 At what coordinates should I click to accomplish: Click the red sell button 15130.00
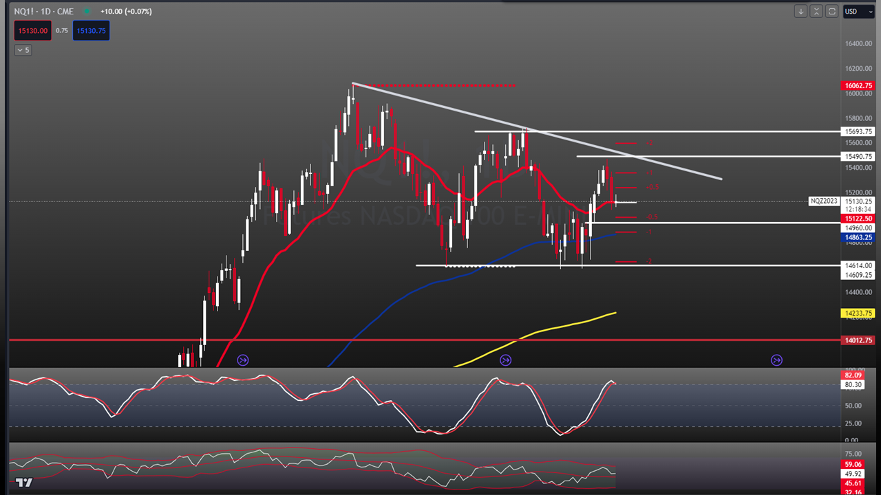(33, 30)
